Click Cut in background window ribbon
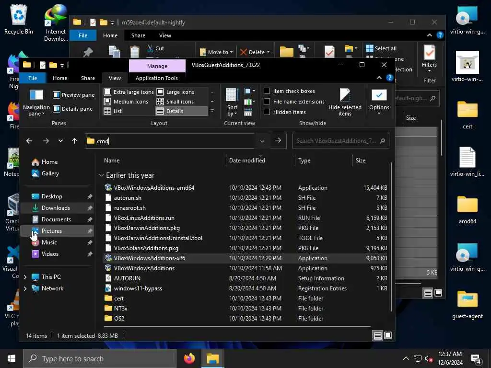Image resolution: width=491 pixels, height=368 pixels. pyautogui.click(x=156, y=48)
